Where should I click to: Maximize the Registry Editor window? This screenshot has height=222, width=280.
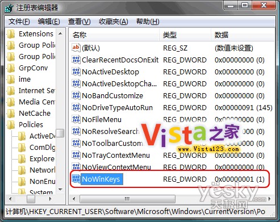[244, 6]
